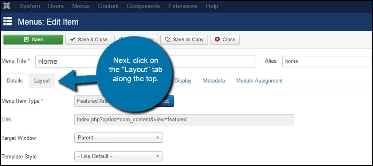Open the Content menu
The height and width of the screenshot is (166, 373).
[x=108, y=6]
